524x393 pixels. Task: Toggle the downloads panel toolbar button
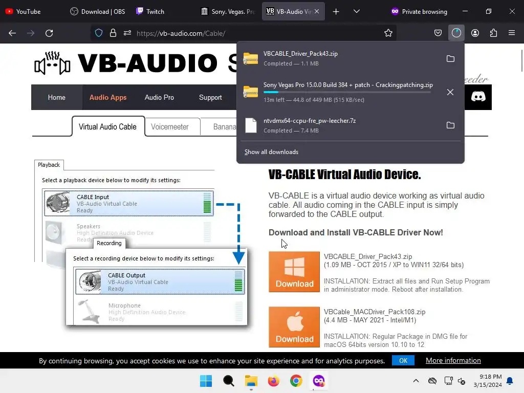click(456, 33)
